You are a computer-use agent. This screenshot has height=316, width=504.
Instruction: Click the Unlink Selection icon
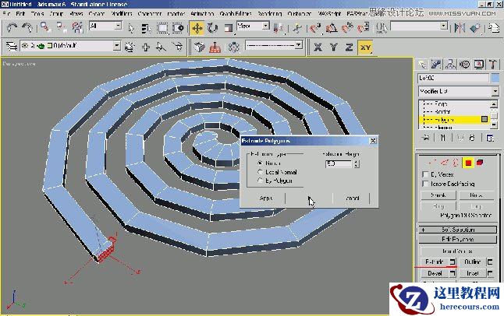62,28
